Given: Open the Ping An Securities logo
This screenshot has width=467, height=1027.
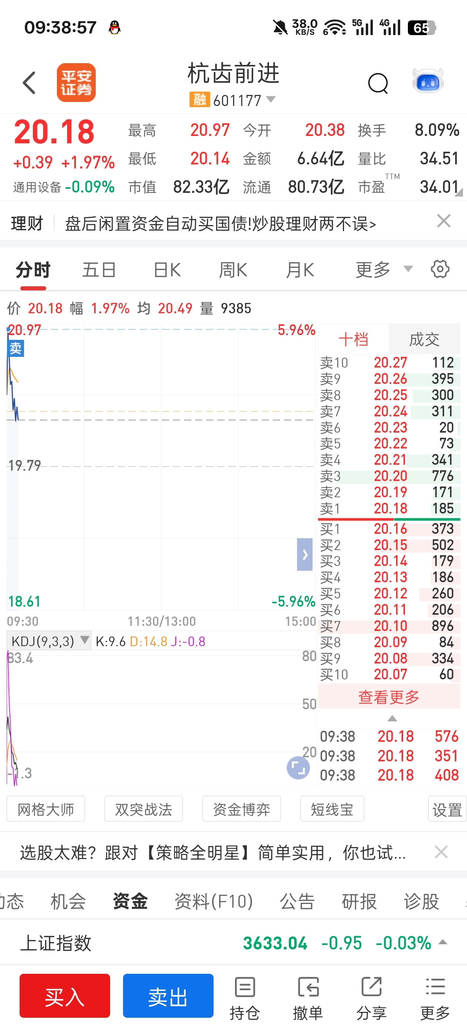Looking at the screenshot, I should [76, 82].
